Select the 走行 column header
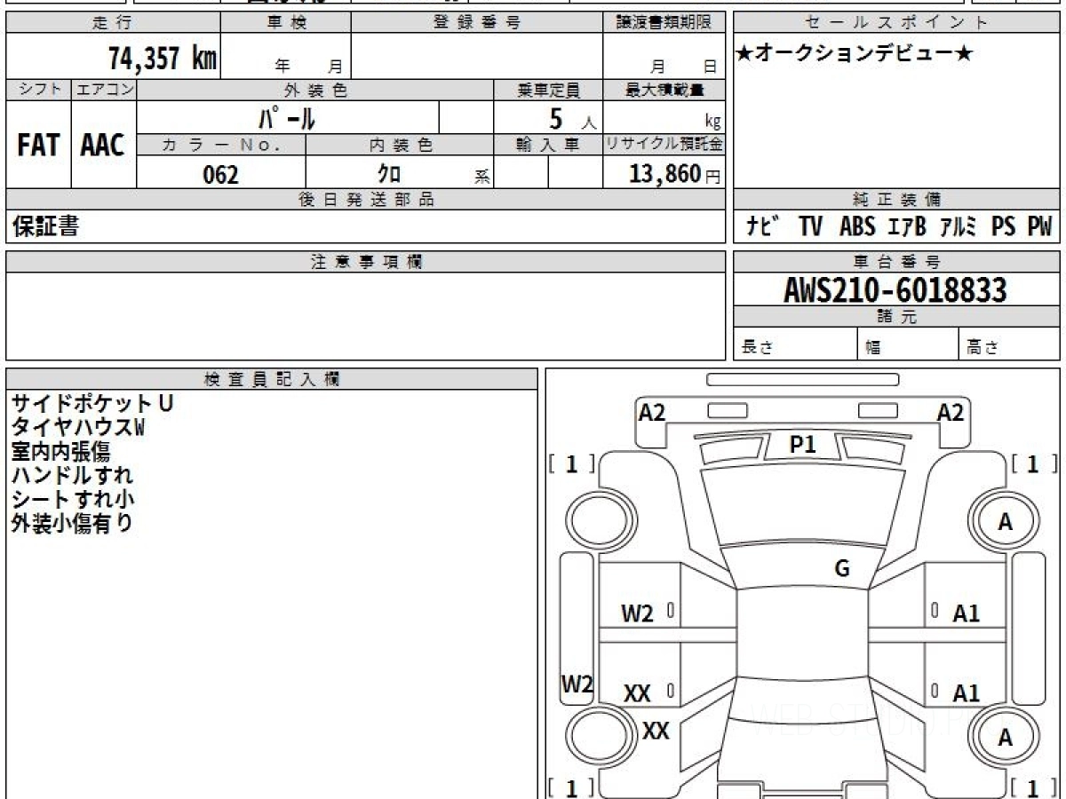 (x=112, y=23)
